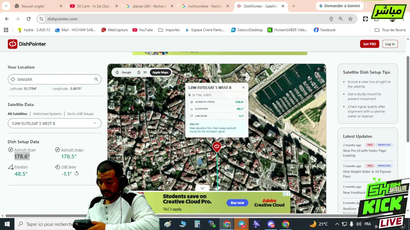Open Telegram from the taskbar
Viewport: 410px width, 230px height.
coord(242,224)
